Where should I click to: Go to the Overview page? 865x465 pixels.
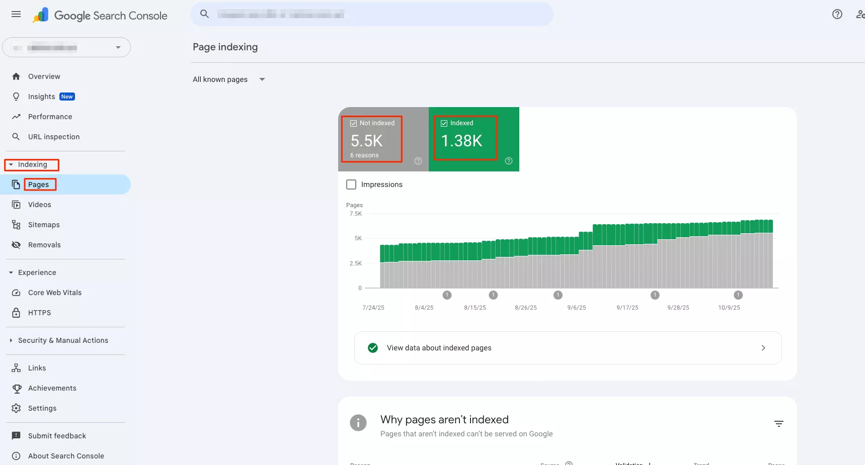(44, 76)
